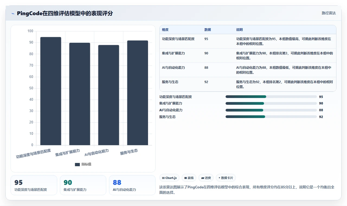Click the summary paragraph about 四维评估模型
347x206 pixels.
click(x=247, y=190)
